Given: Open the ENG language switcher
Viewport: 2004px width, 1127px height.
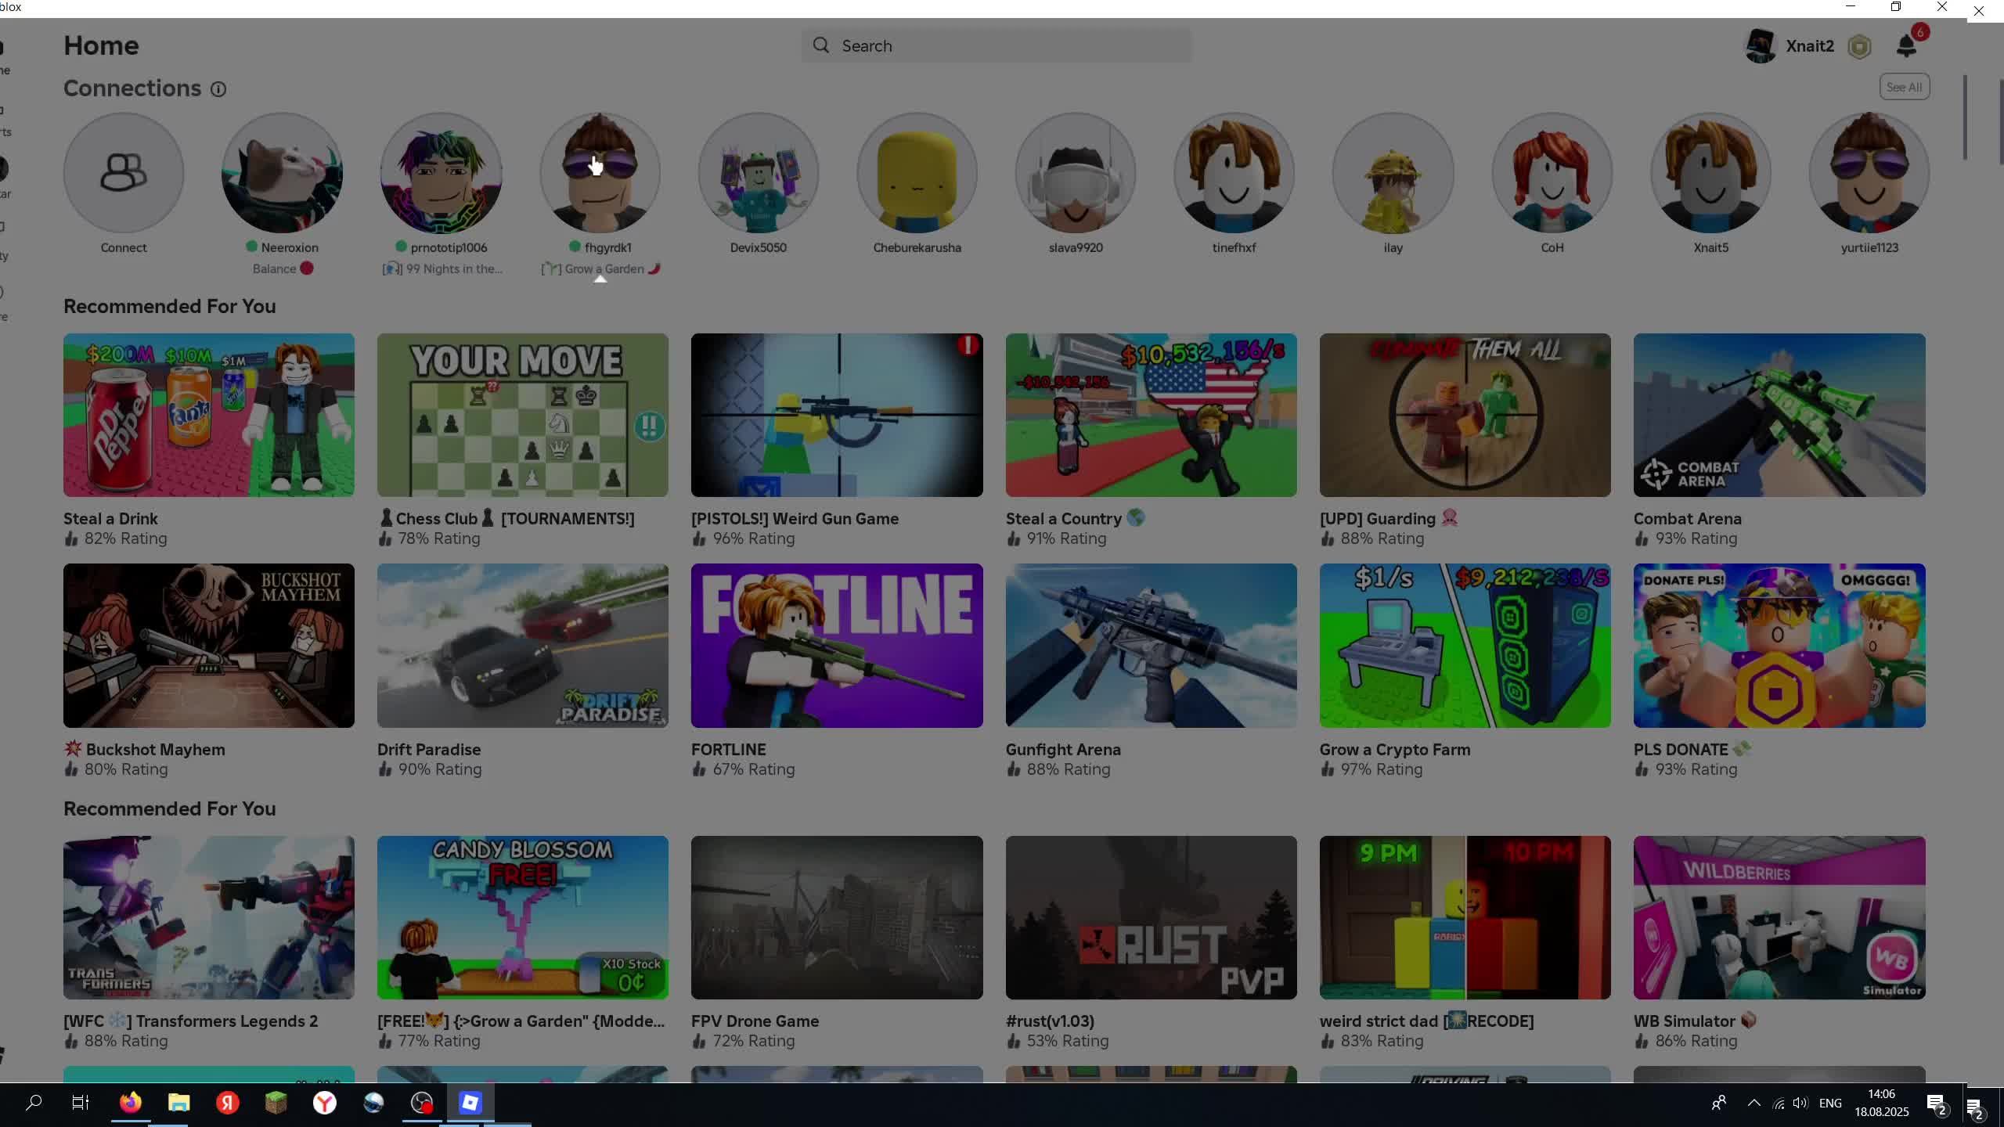Looking at the screenshot, I should (1829, 1103).
